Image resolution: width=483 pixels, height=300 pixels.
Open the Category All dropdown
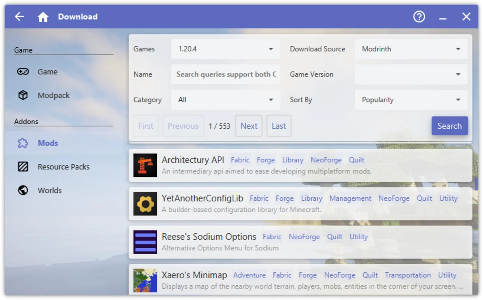pos(226,100)
